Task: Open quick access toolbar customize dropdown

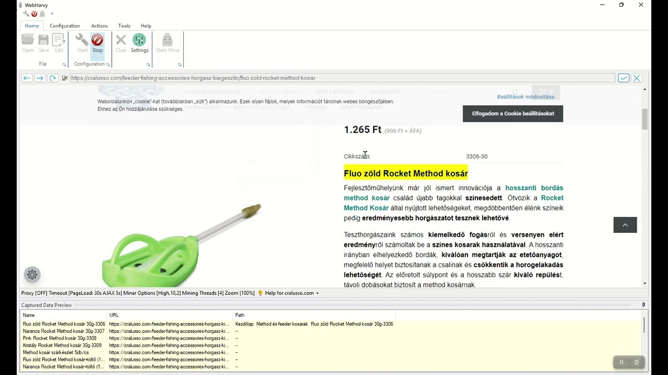Action: coord(52,14)
